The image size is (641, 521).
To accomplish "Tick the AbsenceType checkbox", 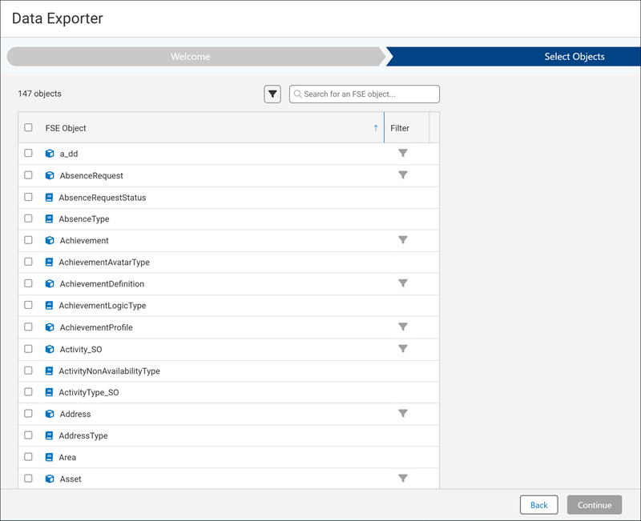I will (28, 218).
